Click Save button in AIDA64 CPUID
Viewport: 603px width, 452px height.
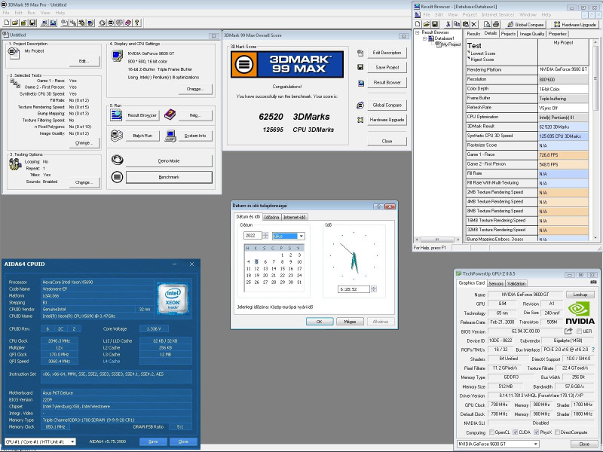153,441
